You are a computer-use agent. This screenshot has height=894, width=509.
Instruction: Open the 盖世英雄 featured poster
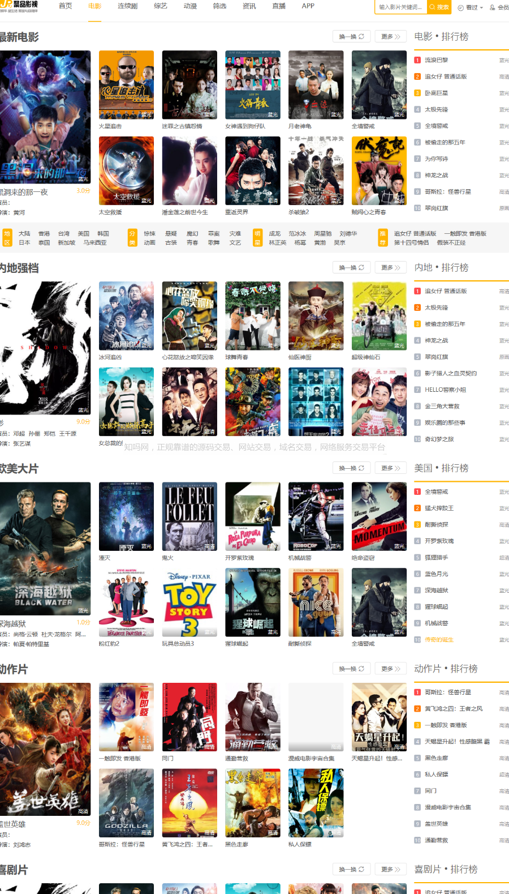(x=45, y=749)
